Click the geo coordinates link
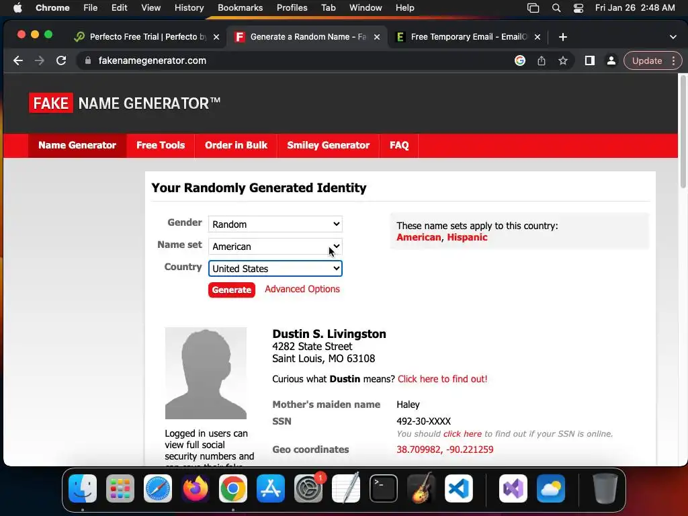 pos(445,449)
